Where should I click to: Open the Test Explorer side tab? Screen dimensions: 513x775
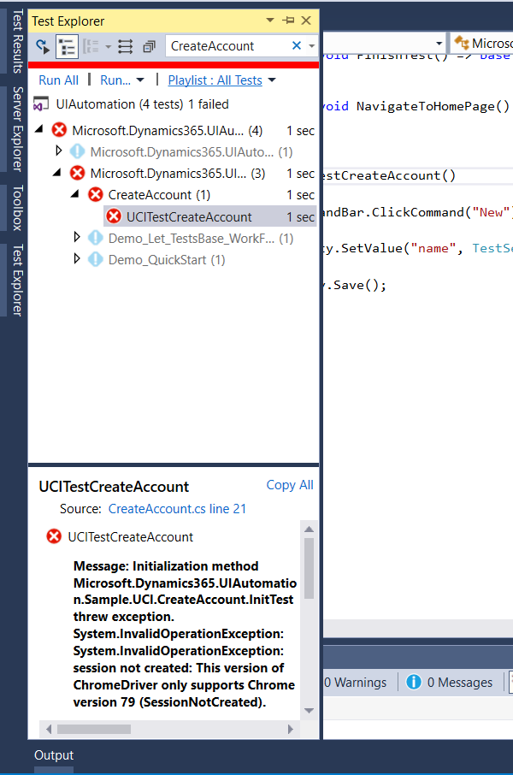click(x=17, y=281)
